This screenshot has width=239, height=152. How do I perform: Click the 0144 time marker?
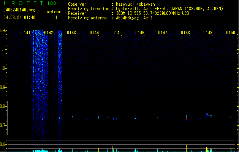94,33
